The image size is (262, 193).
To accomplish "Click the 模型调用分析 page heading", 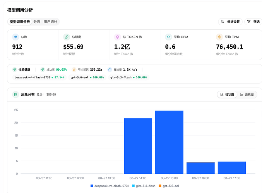I will (20, 10).
